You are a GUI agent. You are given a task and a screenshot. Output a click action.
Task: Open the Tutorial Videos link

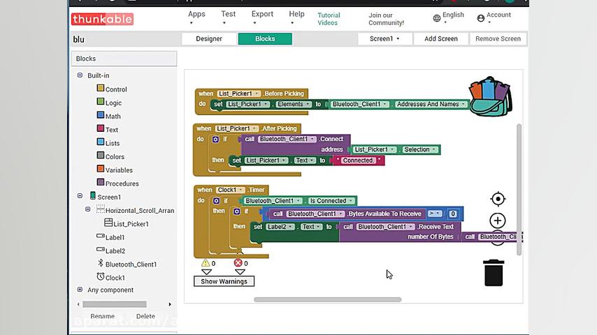coord(329,19)
